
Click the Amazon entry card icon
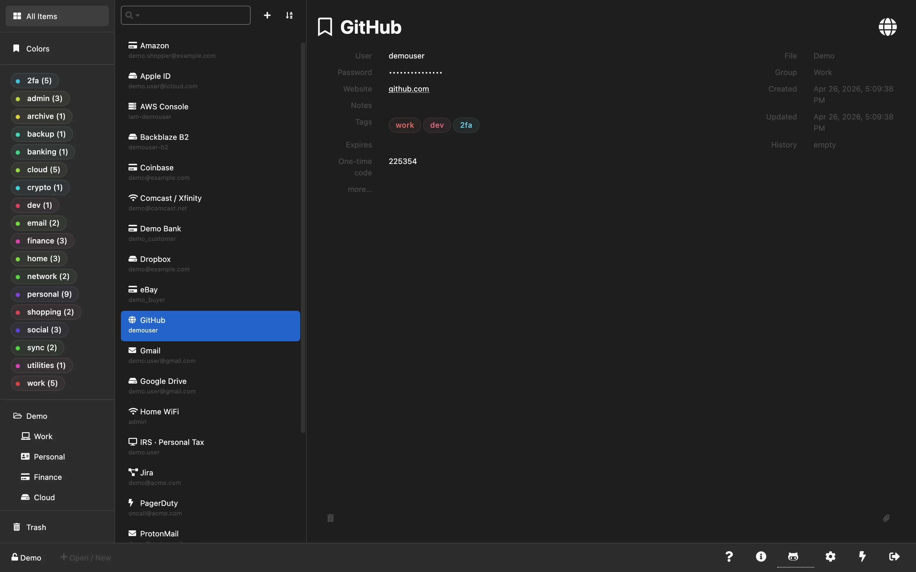(133, 45)
